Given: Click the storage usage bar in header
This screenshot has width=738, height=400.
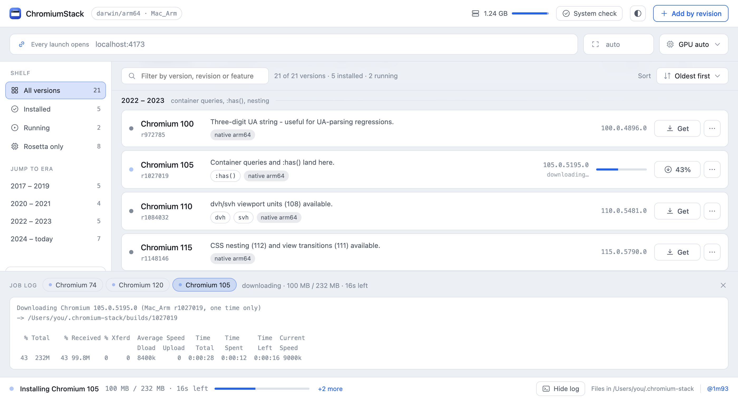Looking at the screenshot, I should click(530, 13).
